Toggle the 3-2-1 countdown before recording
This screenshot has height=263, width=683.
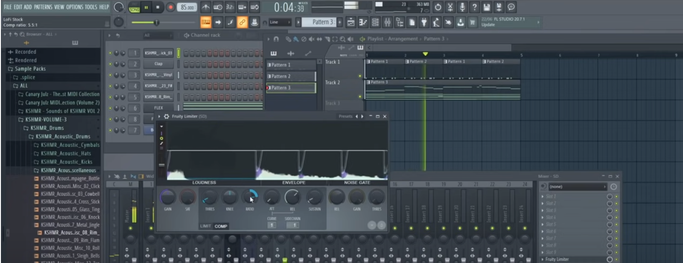click(230, 7)
